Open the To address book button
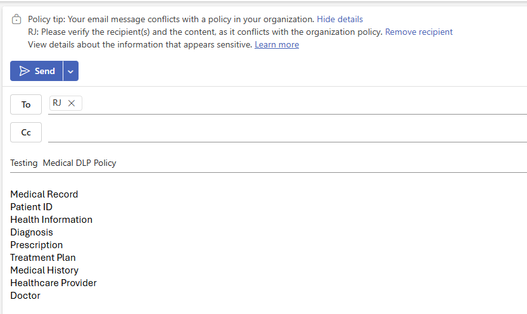Image resolution: width=527 pixels, height=314 pixels. (26, 104)
